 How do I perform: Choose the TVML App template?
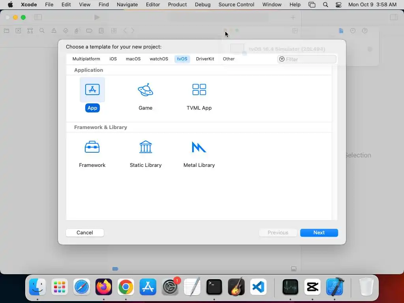pyautogui.click(x=199, y=97)
